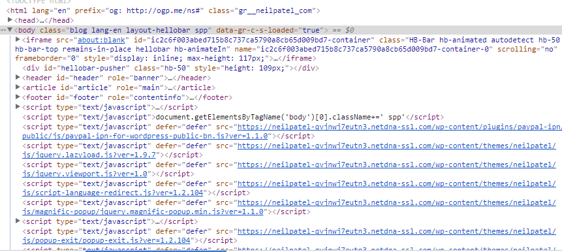Image resolution: width=562 pixels, height=252 pixels.
Task: Select the iframe scrolling="no" attribute
Action: [x=528, y=49]
